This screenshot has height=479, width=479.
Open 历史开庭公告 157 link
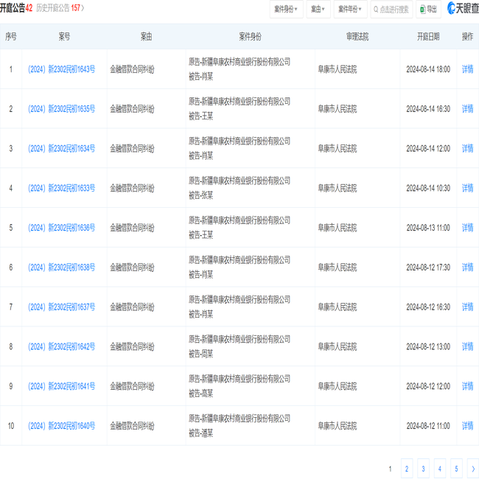pyautogui.click(x=60, y=8)
